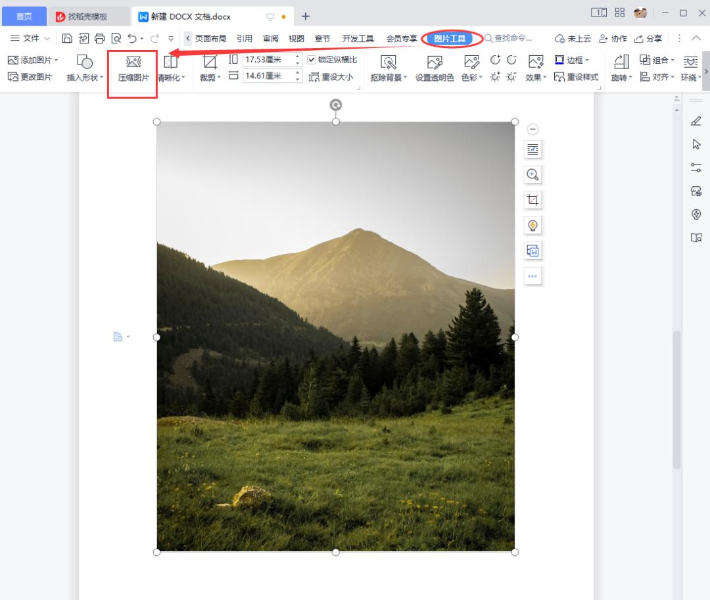Click the Compress Picture (压缩图片) button

(133, 69)
